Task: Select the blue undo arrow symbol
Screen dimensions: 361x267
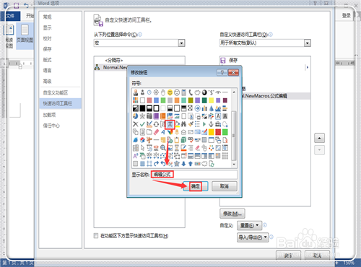Action: (x=163, y=163)
